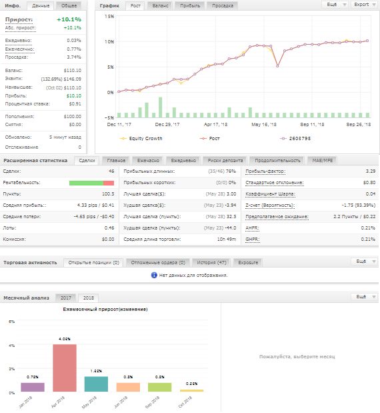The image size is (380, 413).
Task: Click the Рентабельность green-red bar
Action: 91,183
